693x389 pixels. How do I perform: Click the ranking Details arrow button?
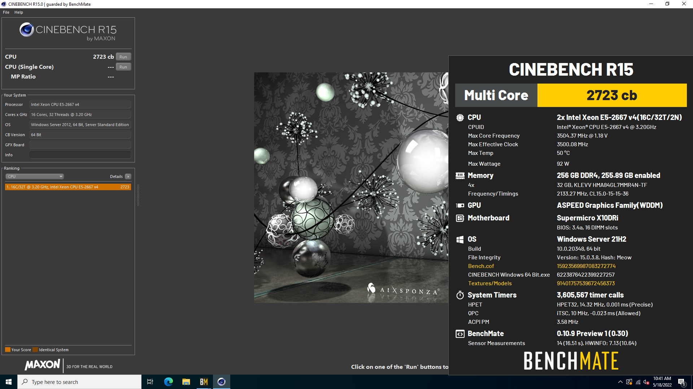(x=128, y=176)
